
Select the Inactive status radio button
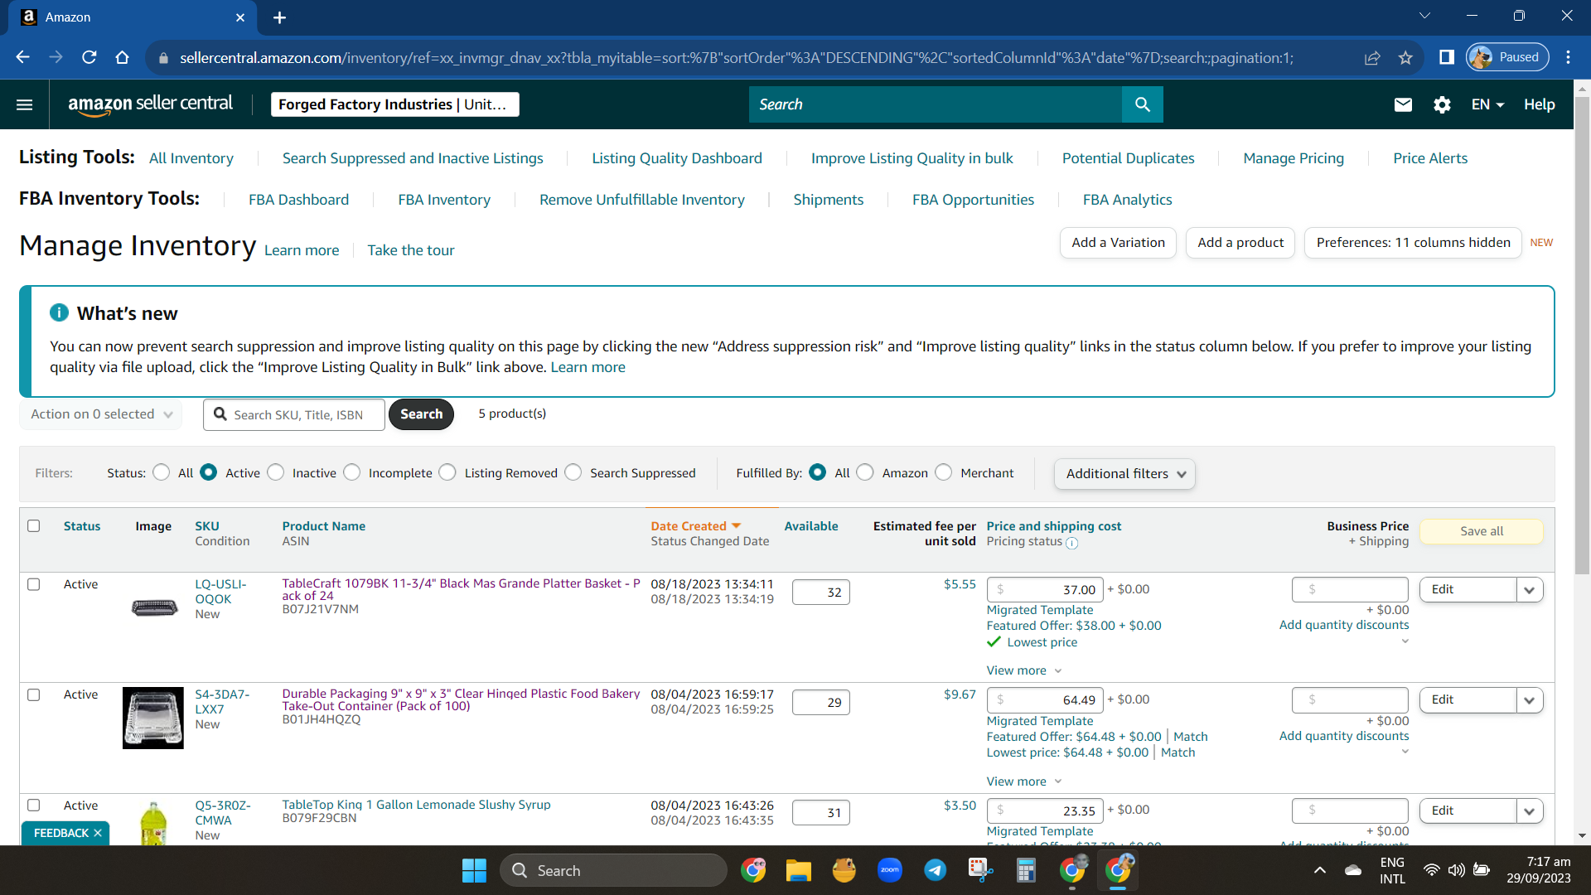coord(276,472)
